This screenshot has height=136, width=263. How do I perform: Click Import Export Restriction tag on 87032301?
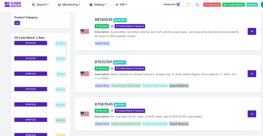(x=126, y=86)
